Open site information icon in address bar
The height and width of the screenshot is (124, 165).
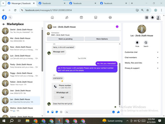click(x=22, y=10)
